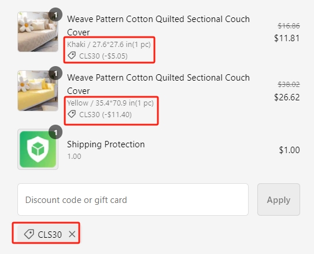Click the $26.62 discounted price
This screenshot has width=314, height=254.
287,97
